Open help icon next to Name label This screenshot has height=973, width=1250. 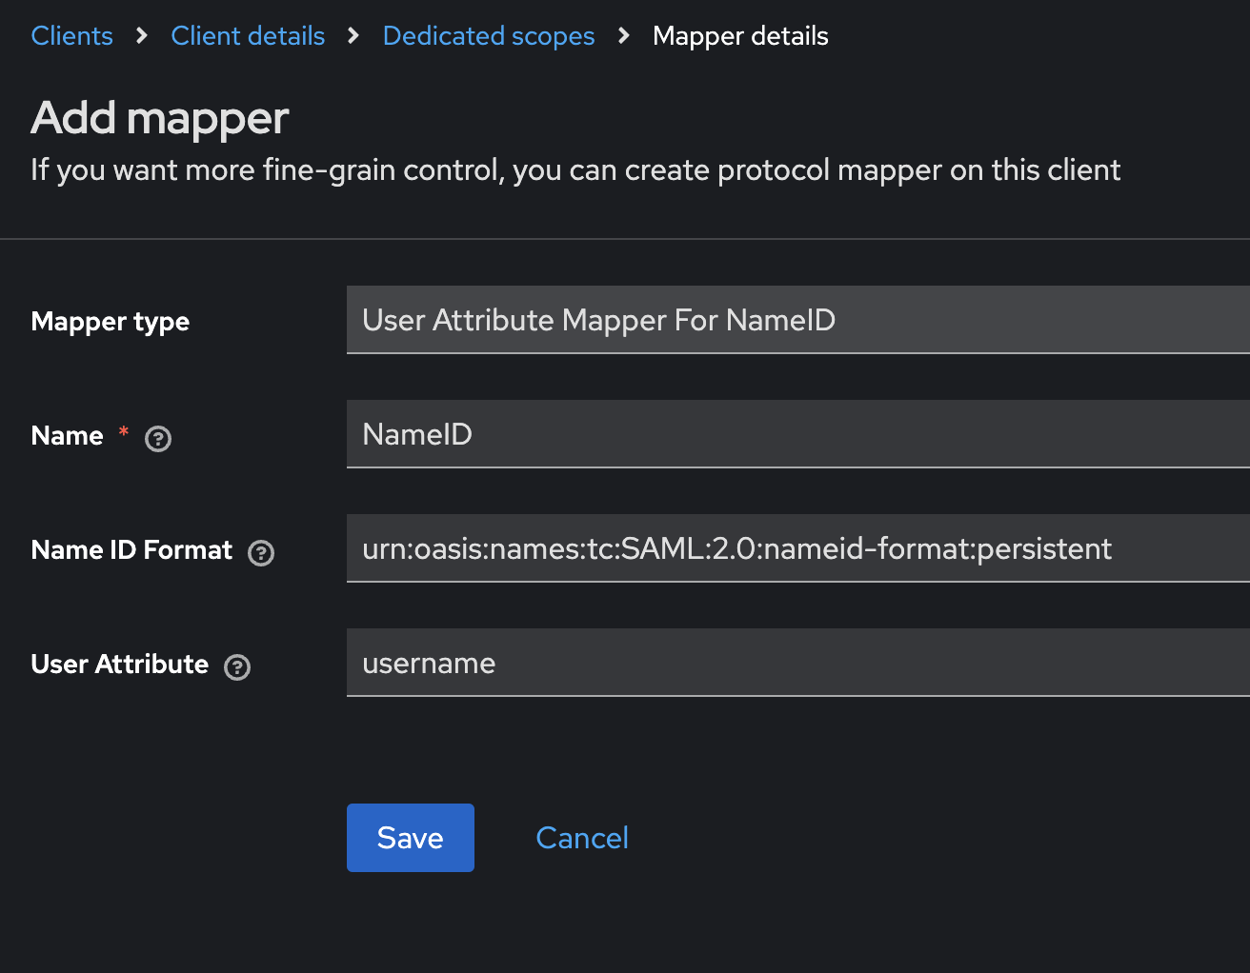[158, 439]
